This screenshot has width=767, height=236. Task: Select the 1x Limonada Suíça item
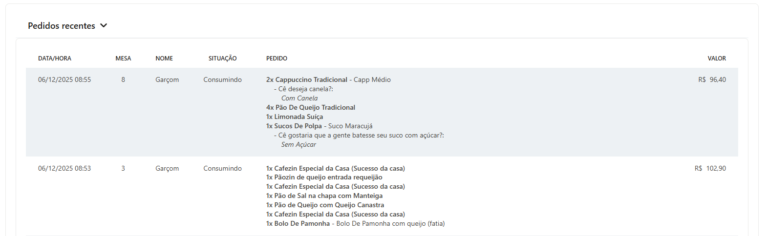tap(295, 117)
